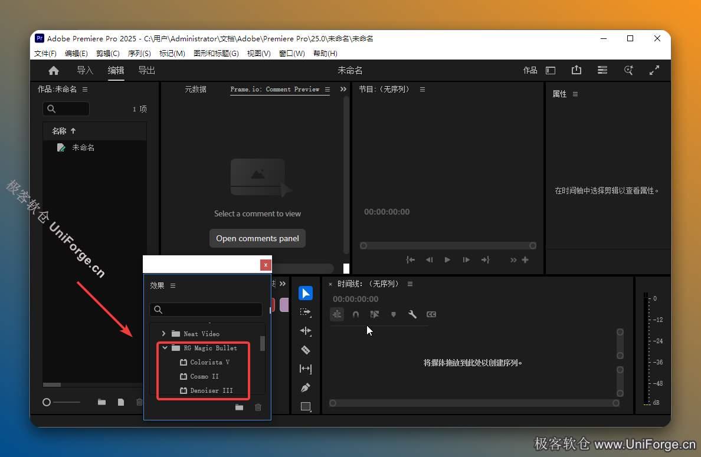701x457 pixels.
Task: Close the floating 效果 panel window
Action: click(x=266, y=265)
